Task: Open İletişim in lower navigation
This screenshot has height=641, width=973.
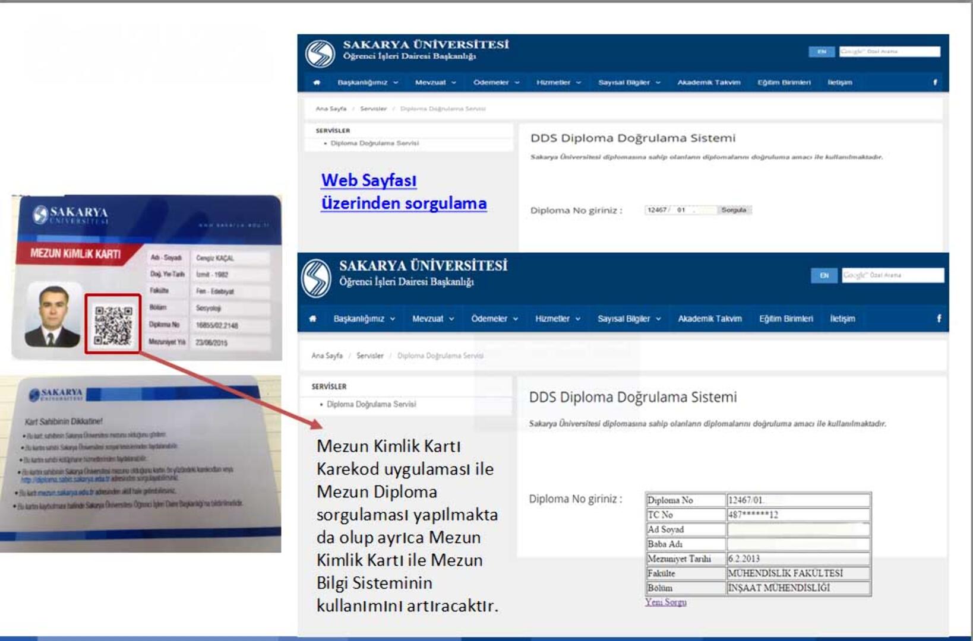Action: tap(842, 319)
